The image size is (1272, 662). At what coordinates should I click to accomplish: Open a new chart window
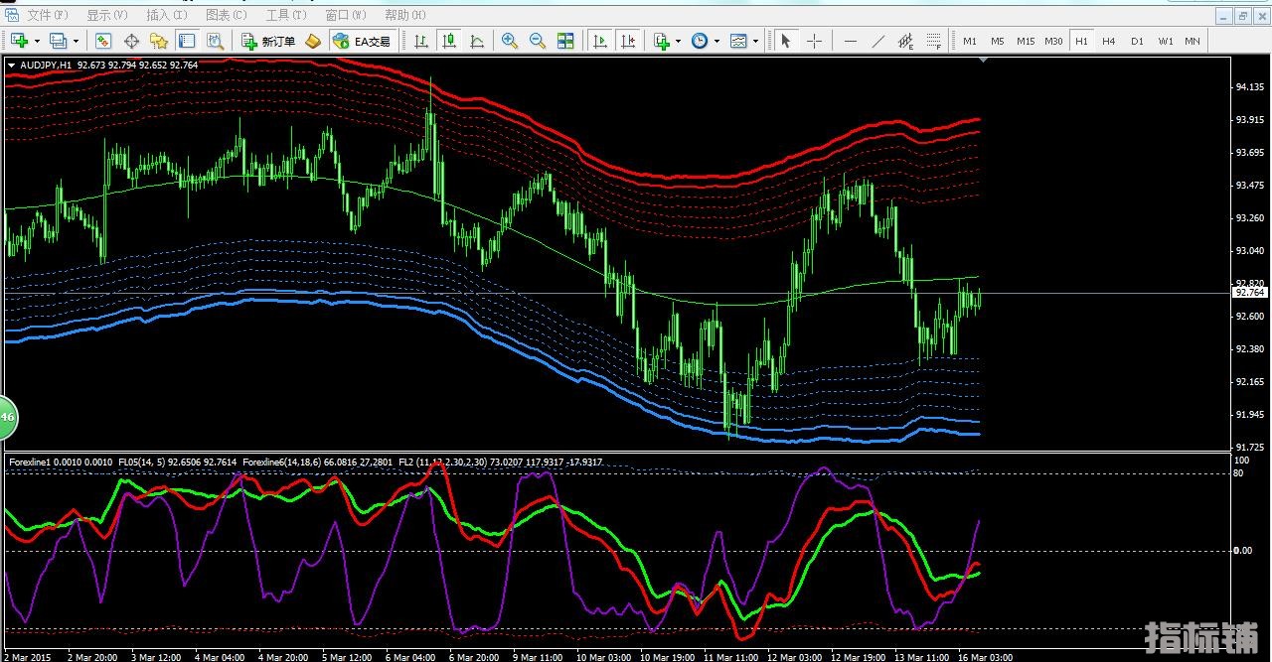pyautogui.click(x=19, y=41)
